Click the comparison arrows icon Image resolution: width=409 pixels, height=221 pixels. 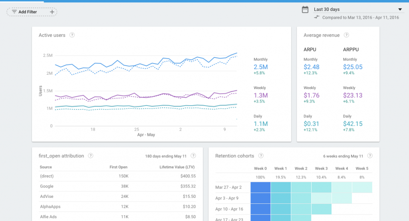317,17
